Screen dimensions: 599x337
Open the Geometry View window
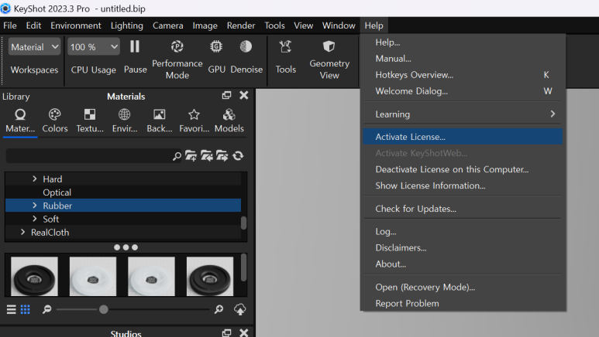click(x=329, y=58)
